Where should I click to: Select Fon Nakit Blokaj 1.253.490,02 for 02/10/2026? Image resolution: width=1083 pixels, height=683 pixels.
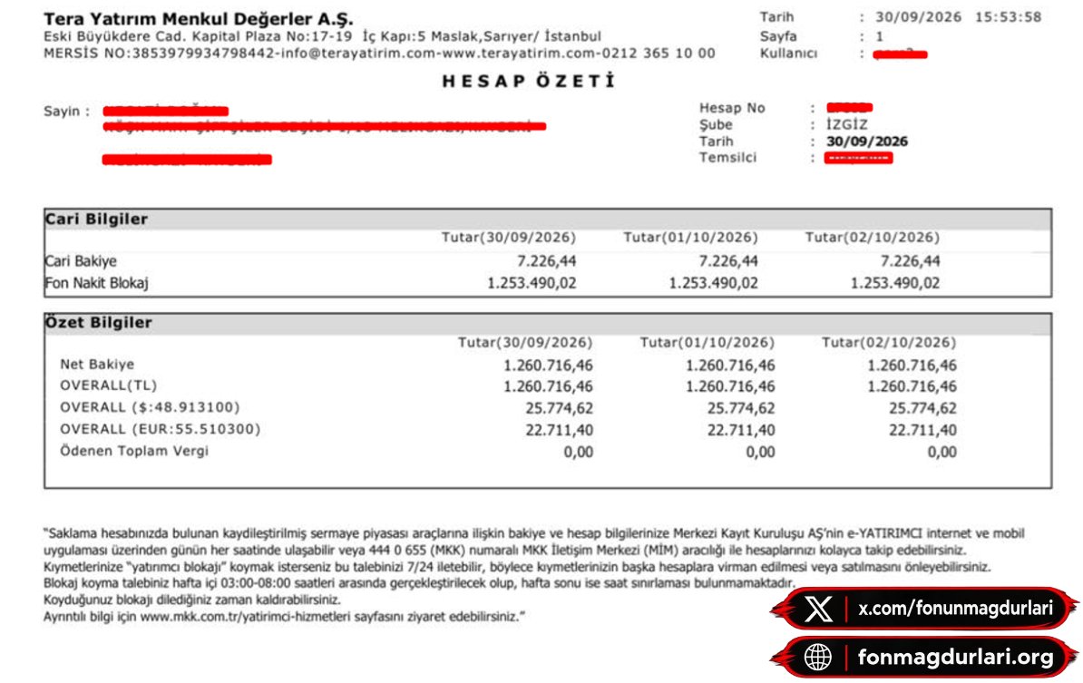click(x=894, y=283)
